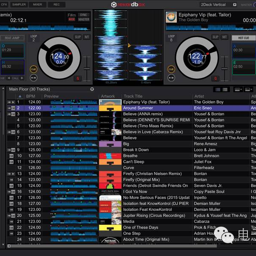Click the sort arrow column header
This screenshot has width=256, height=256.
20,96
